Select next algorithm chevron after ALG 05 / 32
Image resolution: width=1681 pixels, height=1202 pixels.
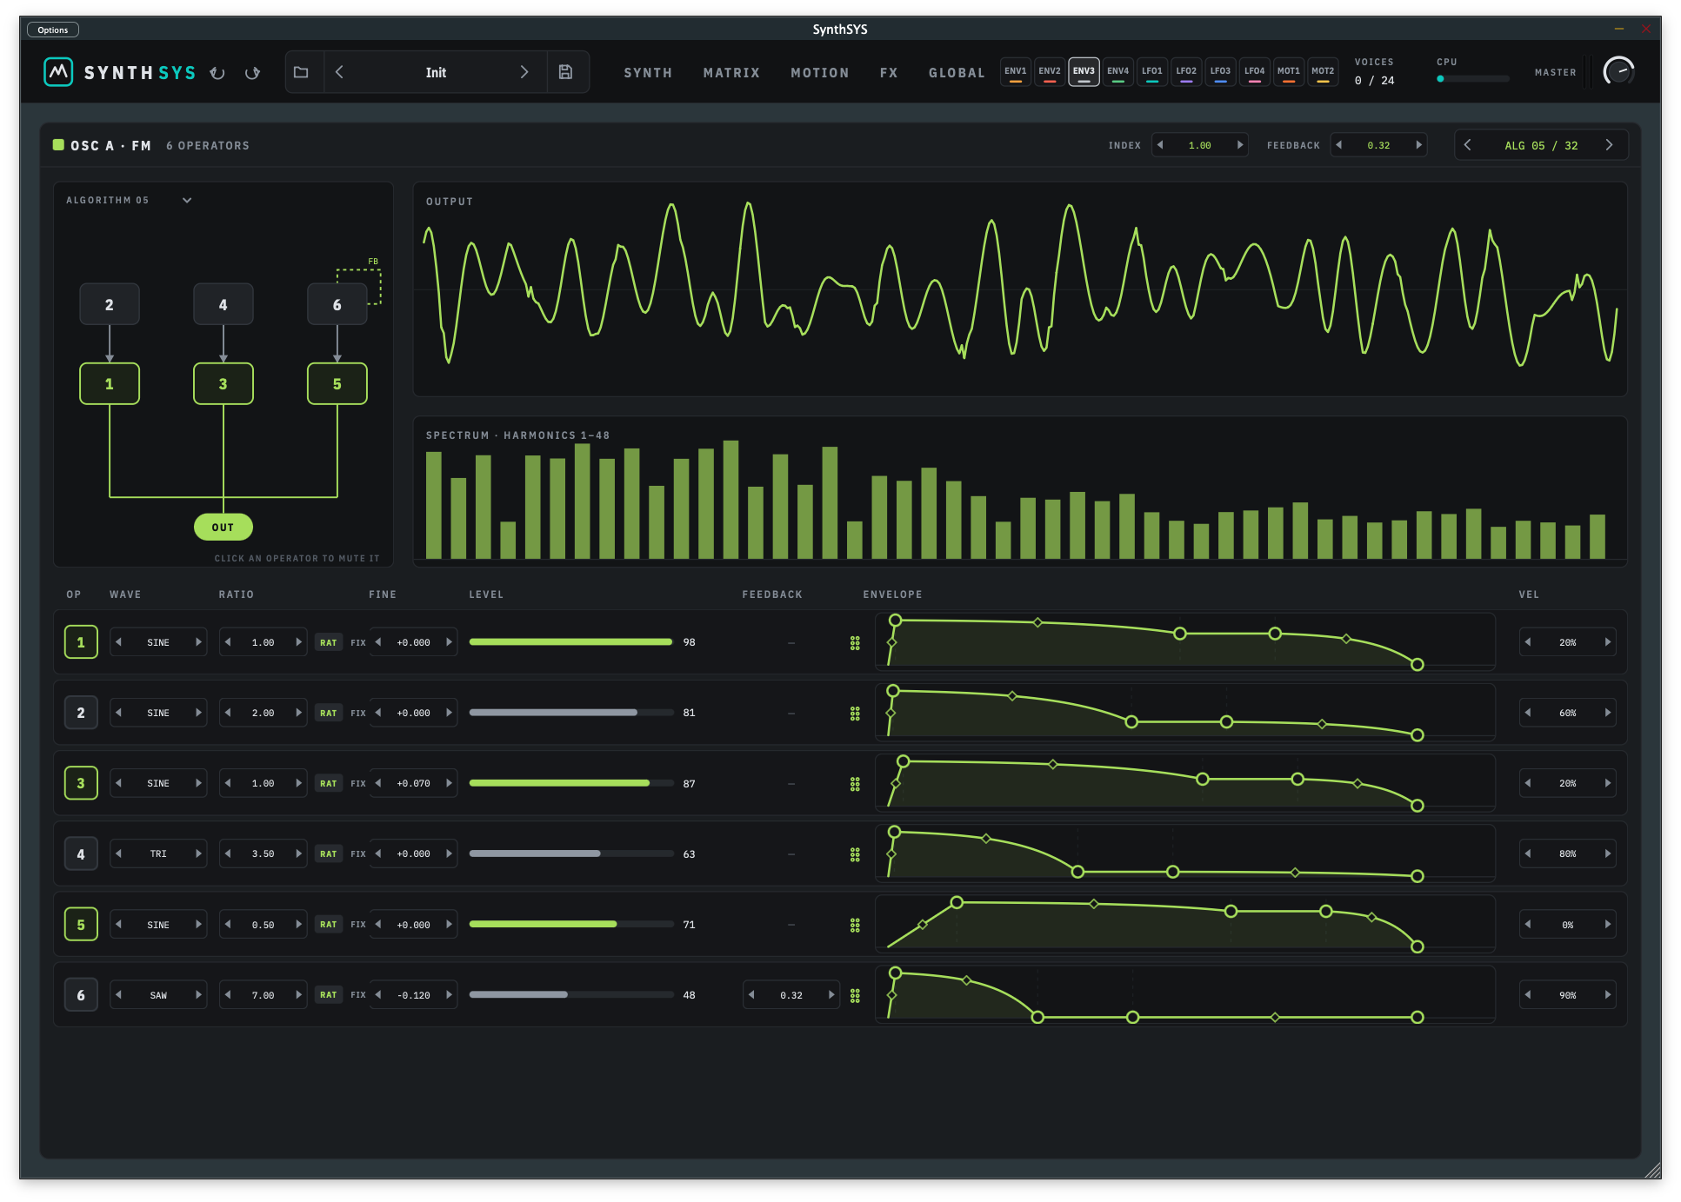click(1609, 145)
